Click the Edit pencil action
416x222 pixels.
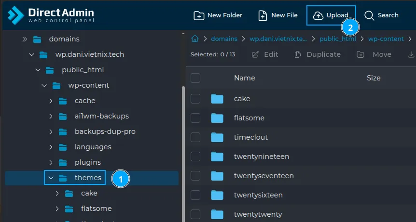point(265,54)
